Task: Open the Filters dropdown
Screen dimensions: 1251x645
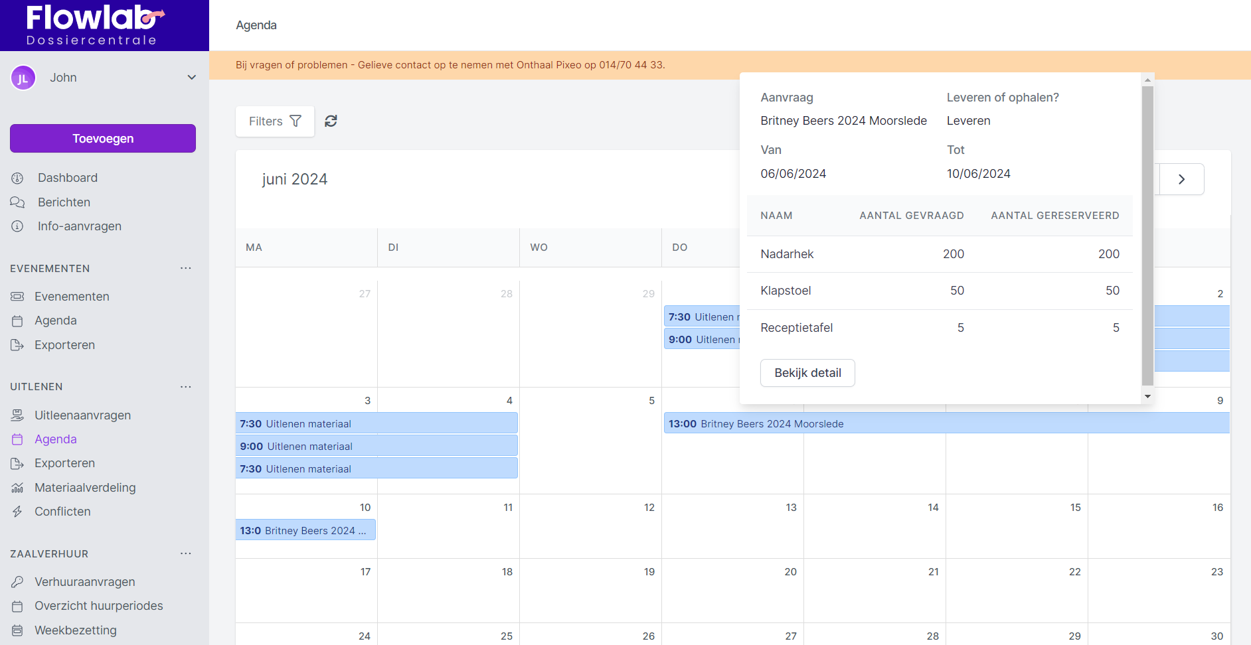Action: point(275,121)
